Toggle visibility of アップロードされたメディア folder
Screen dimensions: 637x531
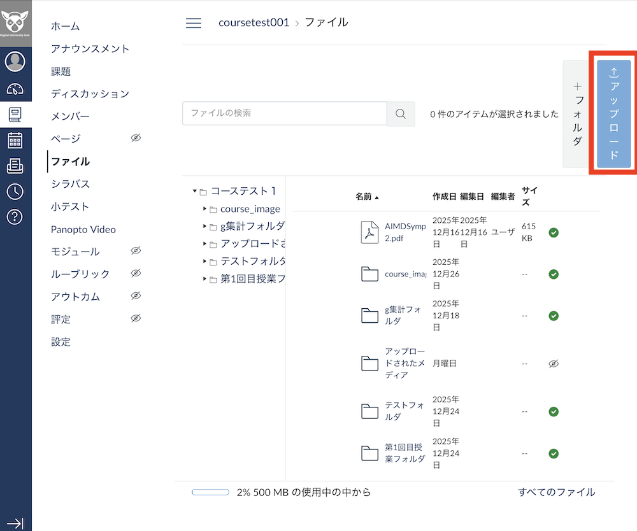coord(554,363)
